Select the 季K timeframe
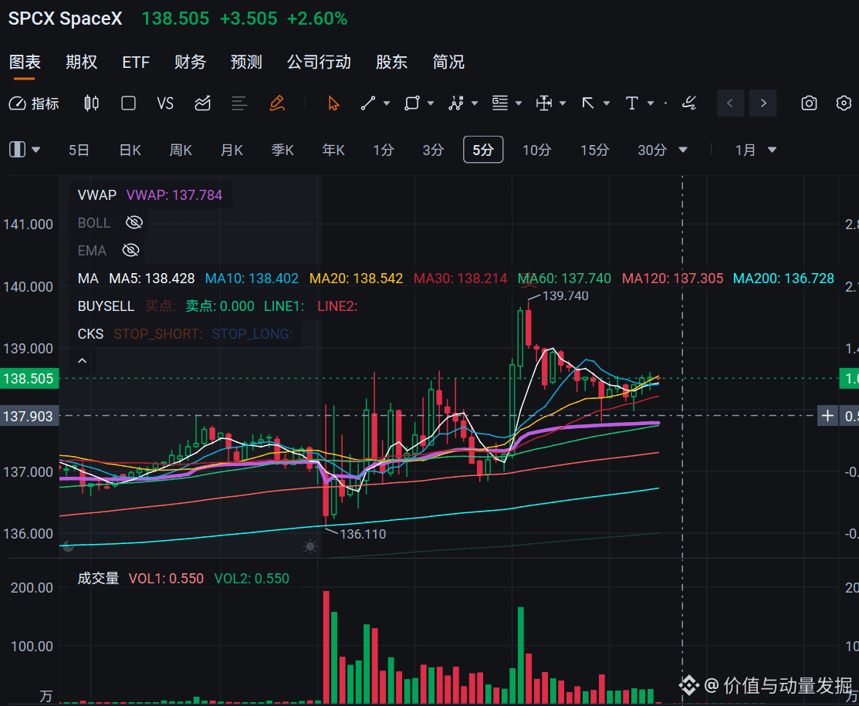This screenshot has width=859, height=706. 282,150
